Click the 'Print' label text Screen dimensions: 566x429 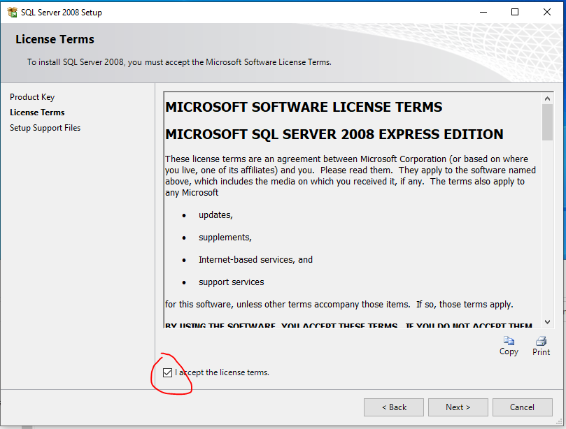click(x=541, y=352)
